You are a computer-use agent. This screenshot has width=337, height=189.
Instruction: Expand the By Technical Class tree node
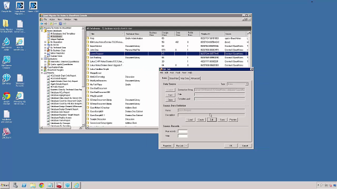point(45,48)
